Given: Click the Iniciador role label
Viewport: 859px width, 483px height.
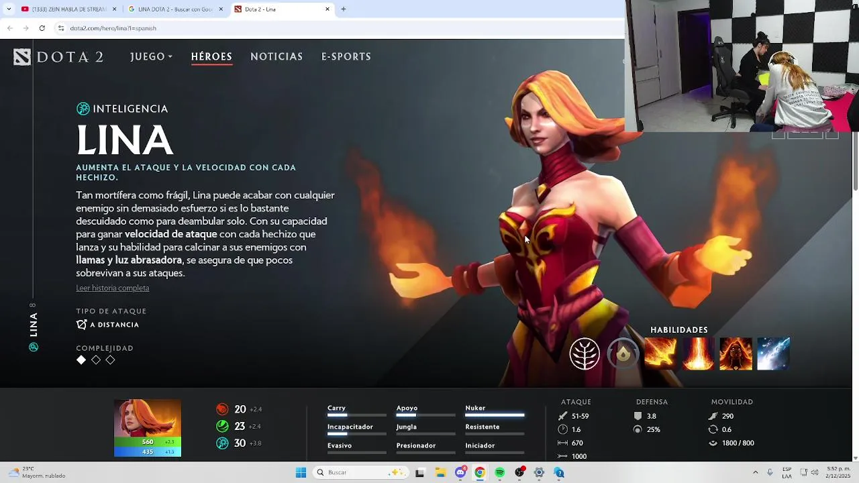Looking at the screenshot, I should pyautogui.click(x=480, y=445).
